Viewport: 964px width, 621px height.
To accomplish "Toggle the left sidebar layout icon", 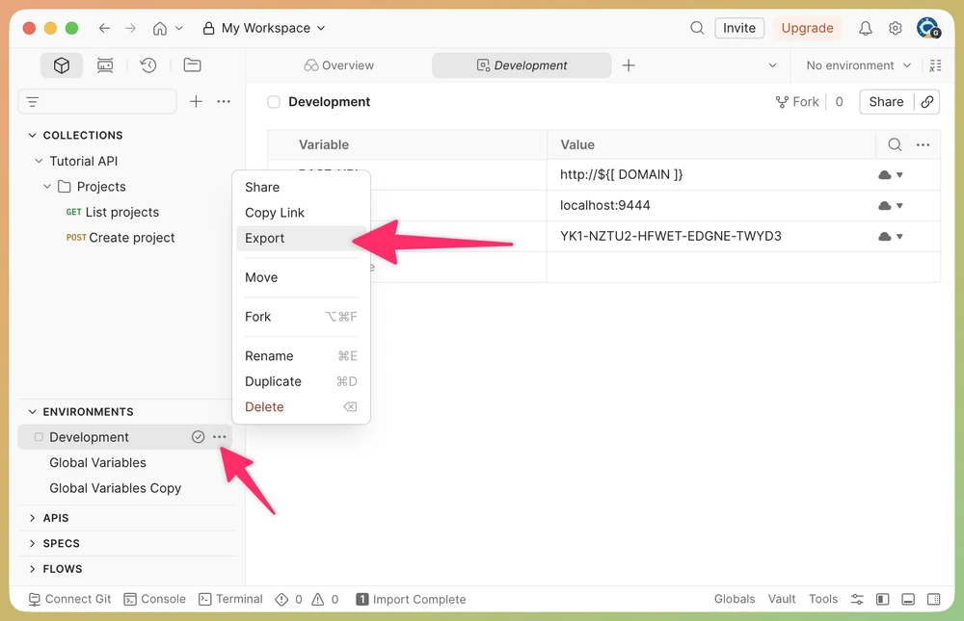I will coord(883,599).
